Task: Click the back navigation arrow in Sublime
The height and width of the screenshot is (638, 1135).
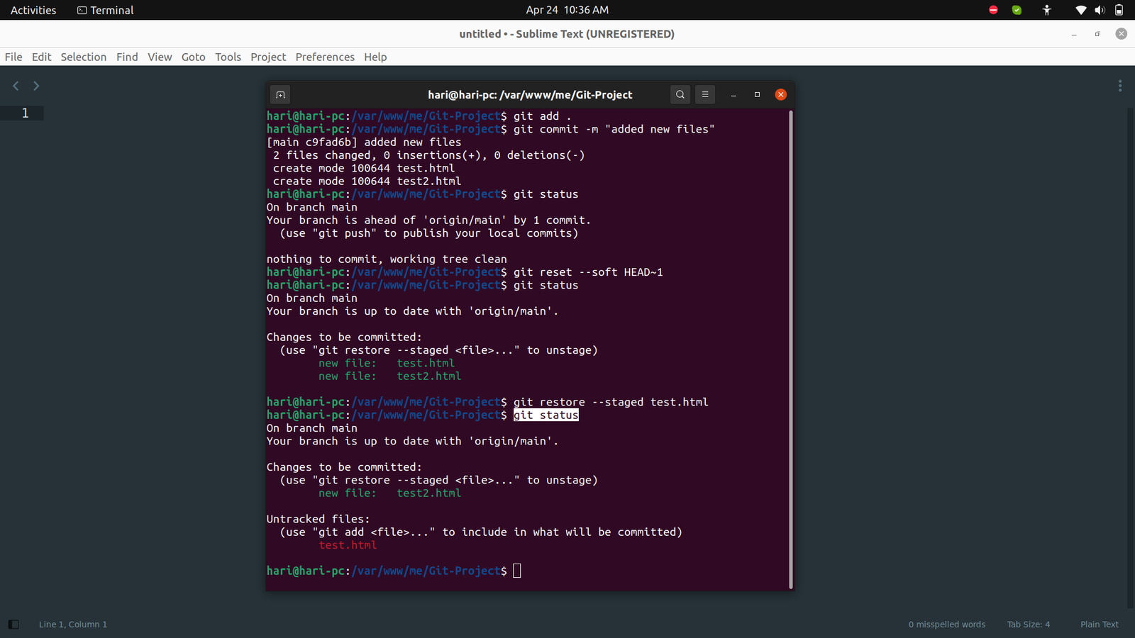Action: [16, 86]
